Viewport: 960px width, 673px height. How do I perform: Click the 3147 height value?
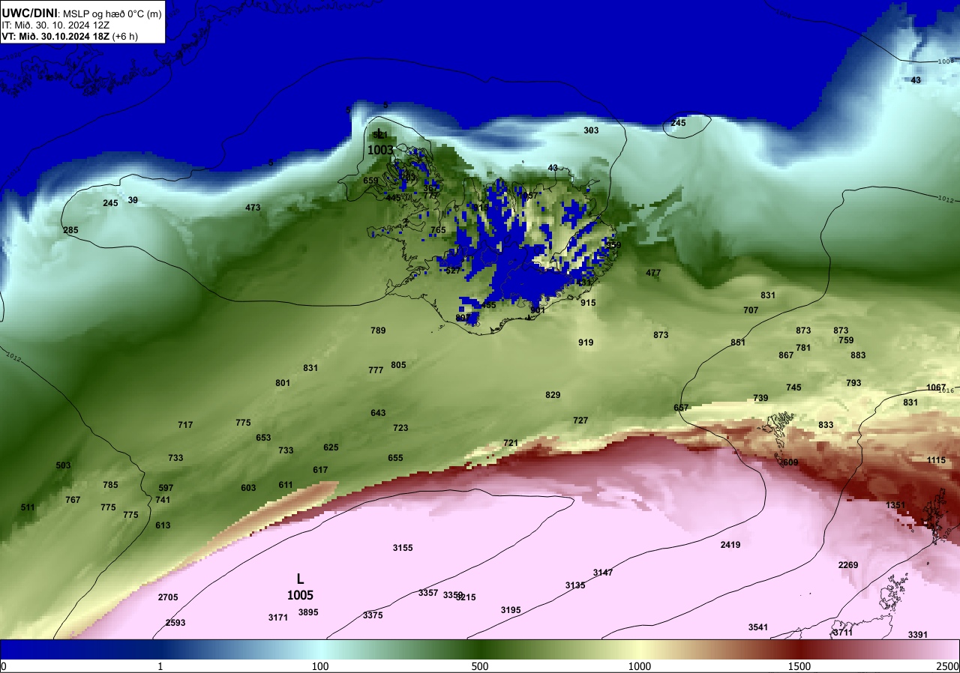(x=603, y=573)
